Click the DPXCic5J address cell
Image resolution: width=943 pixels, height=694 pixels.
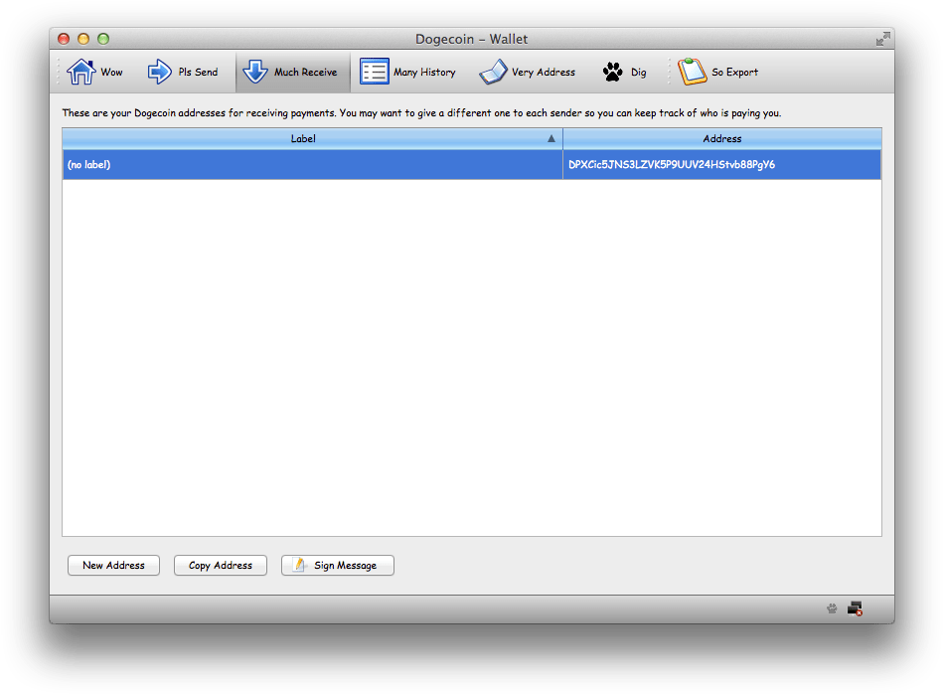pyautogui.click(x=672, y=165)
